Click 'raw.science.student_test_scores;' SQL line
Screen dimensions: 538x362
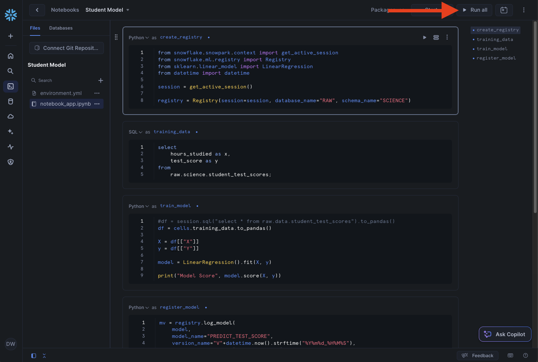click(221, 174)
